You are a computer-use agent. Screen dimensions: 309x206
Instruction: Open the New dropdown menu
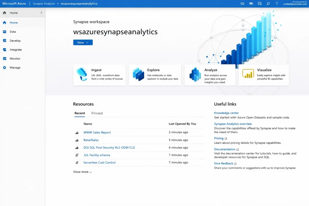point(83,42)
